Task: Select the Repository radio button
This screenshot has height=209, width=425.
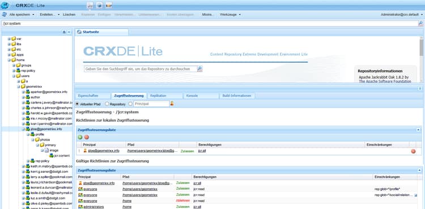Action: tap(107, 104)
